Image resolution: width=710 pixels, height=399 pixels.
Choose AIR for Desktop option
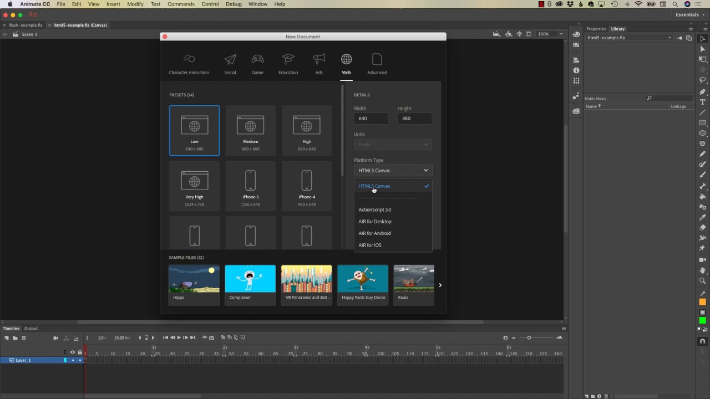[375, 222]
